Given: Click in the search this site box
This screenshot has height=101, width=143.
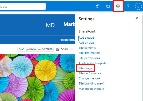Looking at the screenshot, I should [x=23, y=6].
